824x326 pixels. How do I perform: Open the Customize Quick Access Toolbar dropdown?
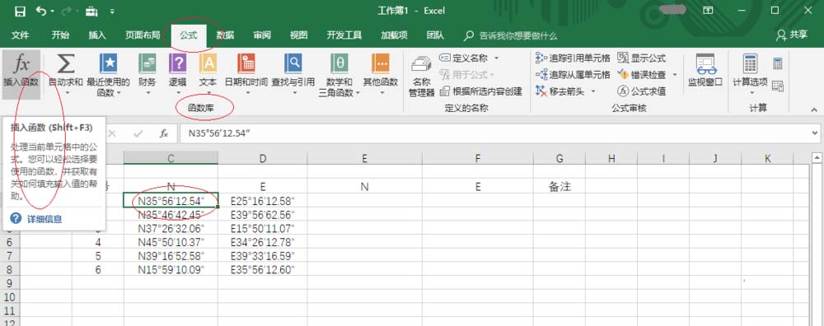tap(112, 11)
